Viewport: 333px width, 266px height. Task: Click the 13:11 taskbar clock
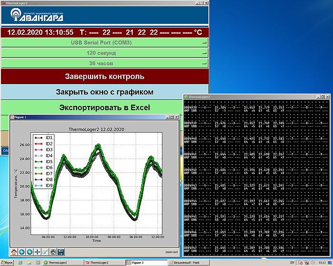click(322, 263)
